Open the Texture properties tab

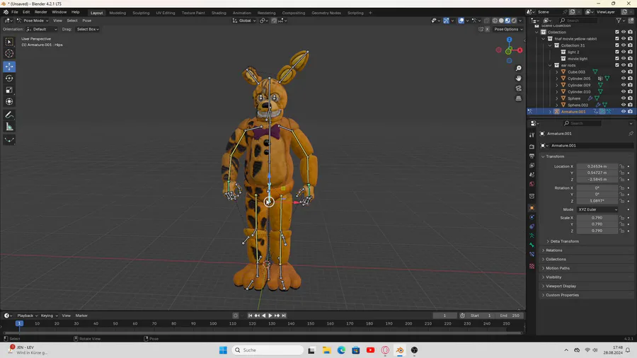[x=532, y=266]
